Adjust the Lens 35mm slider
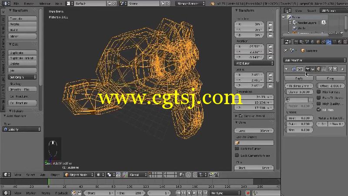The image size is (348, 196). click(x=254, y=131)
